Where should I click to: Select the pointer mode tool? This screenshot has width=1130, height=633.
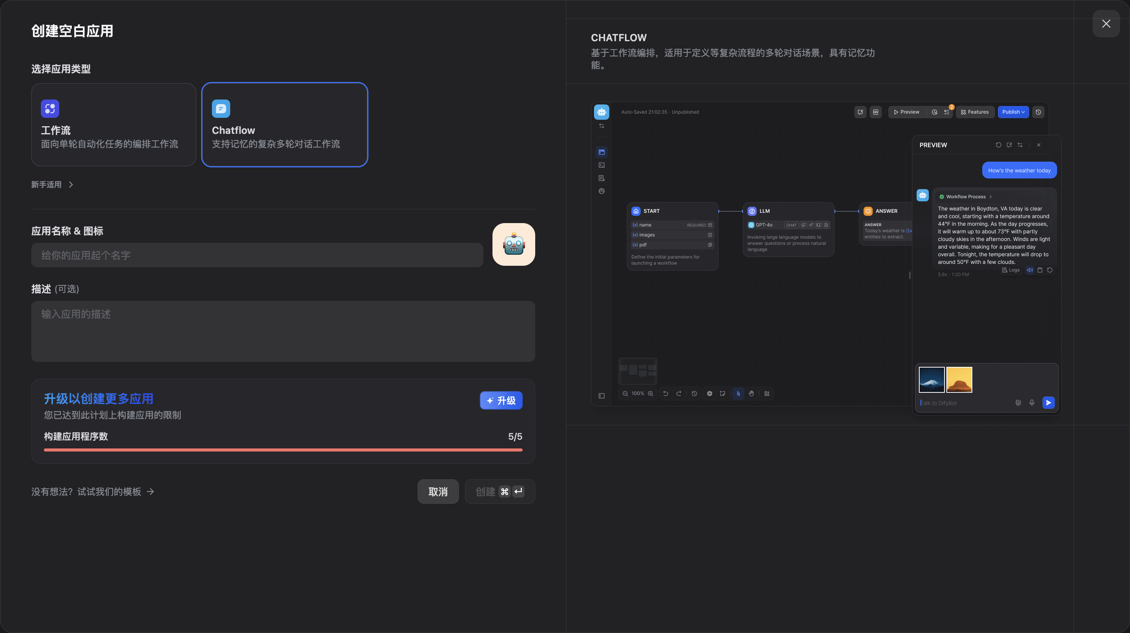coord(738,394)
